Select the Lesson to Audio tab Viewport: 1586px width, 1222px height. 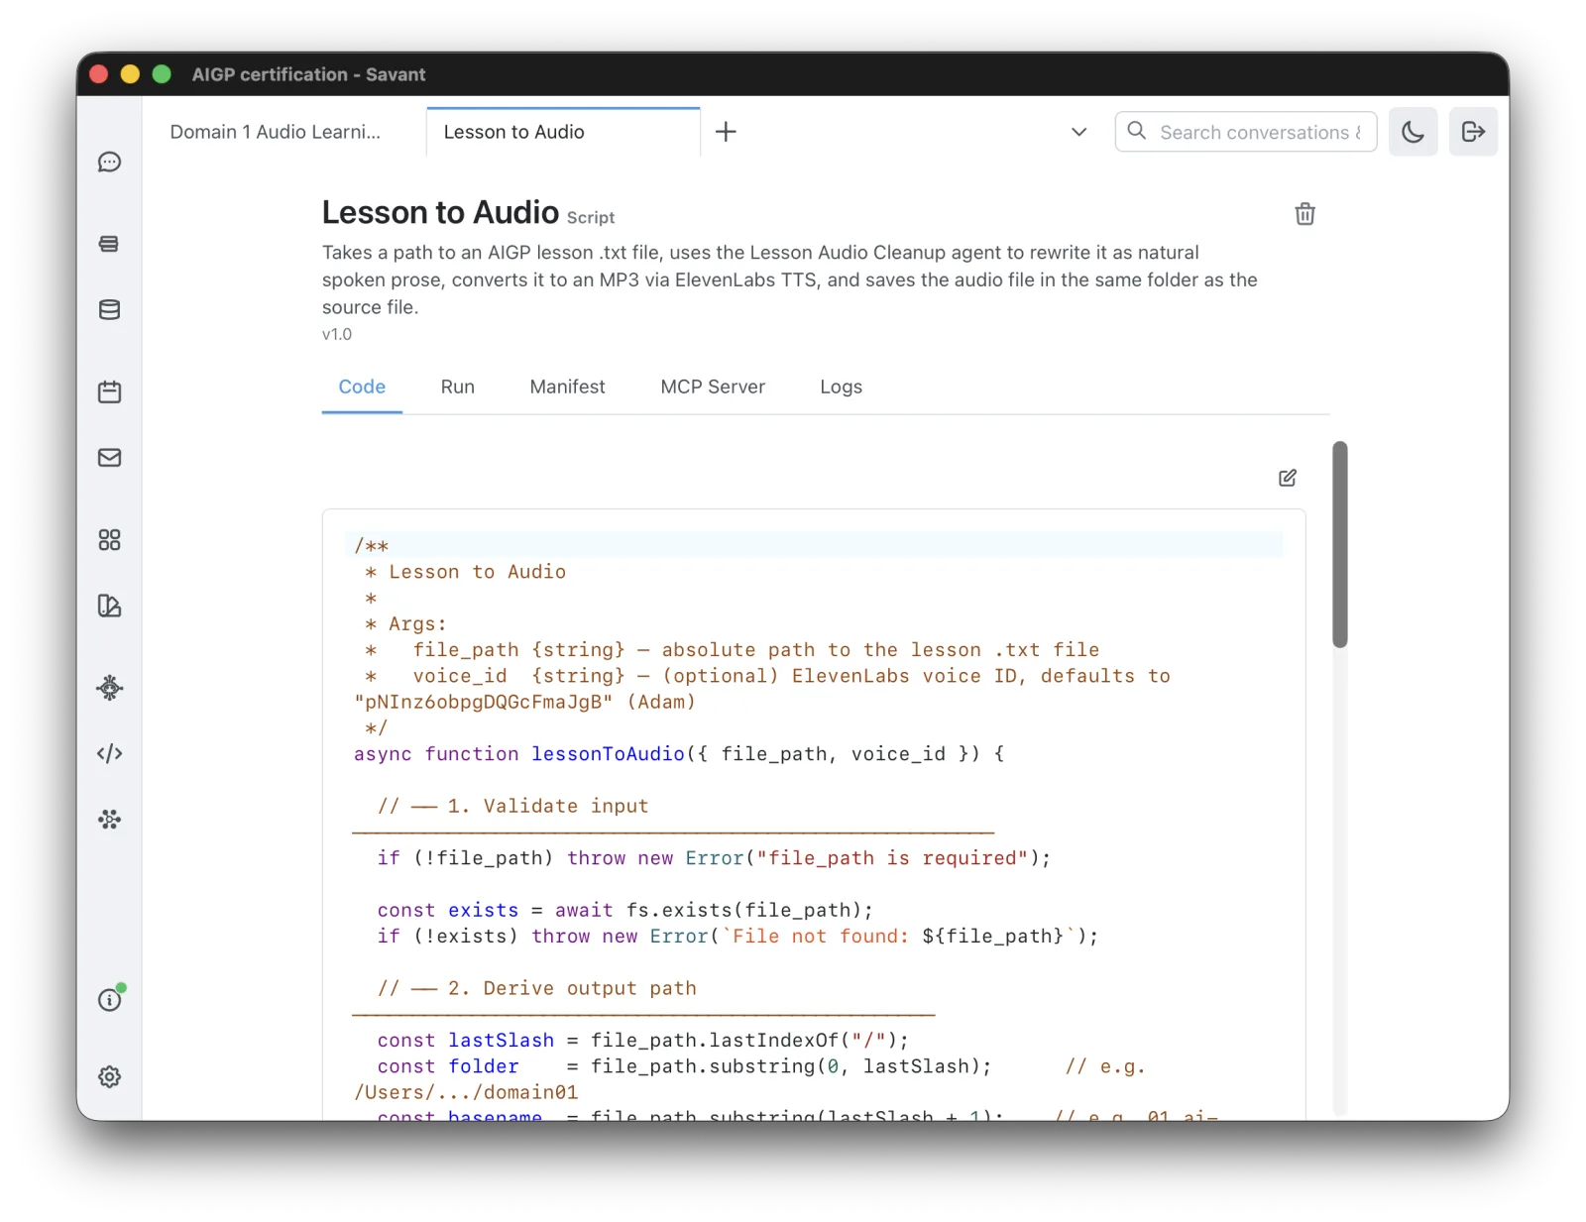[x=563, y=132]
